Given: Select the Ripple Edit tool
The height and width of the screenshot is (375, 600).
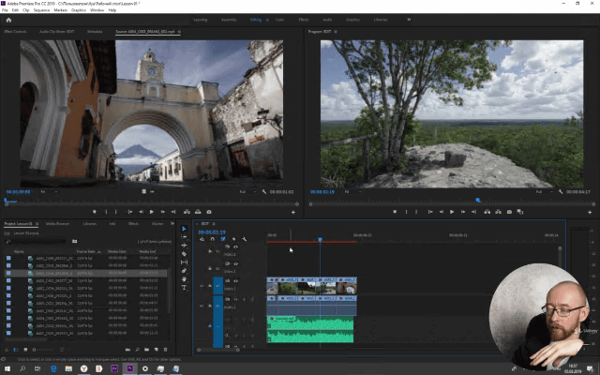Looking at the screenshot, I should 184,246.
